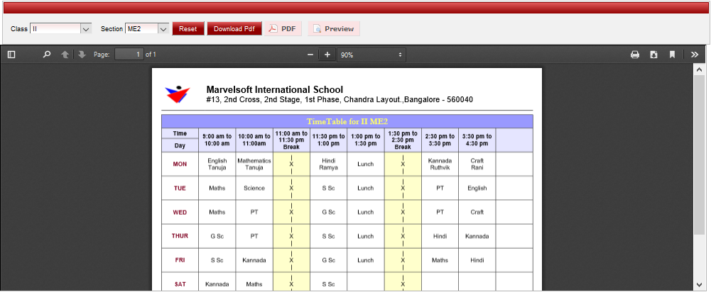Open the find-in-document search icon

[x=47, y=55]
